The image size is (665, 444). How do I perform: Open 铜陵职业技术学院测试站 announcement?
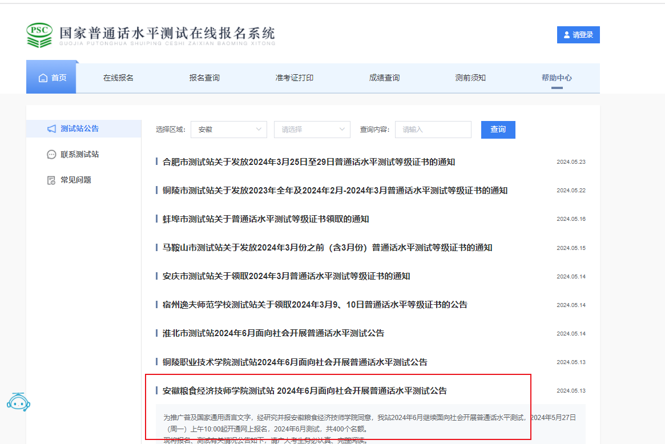295,362
